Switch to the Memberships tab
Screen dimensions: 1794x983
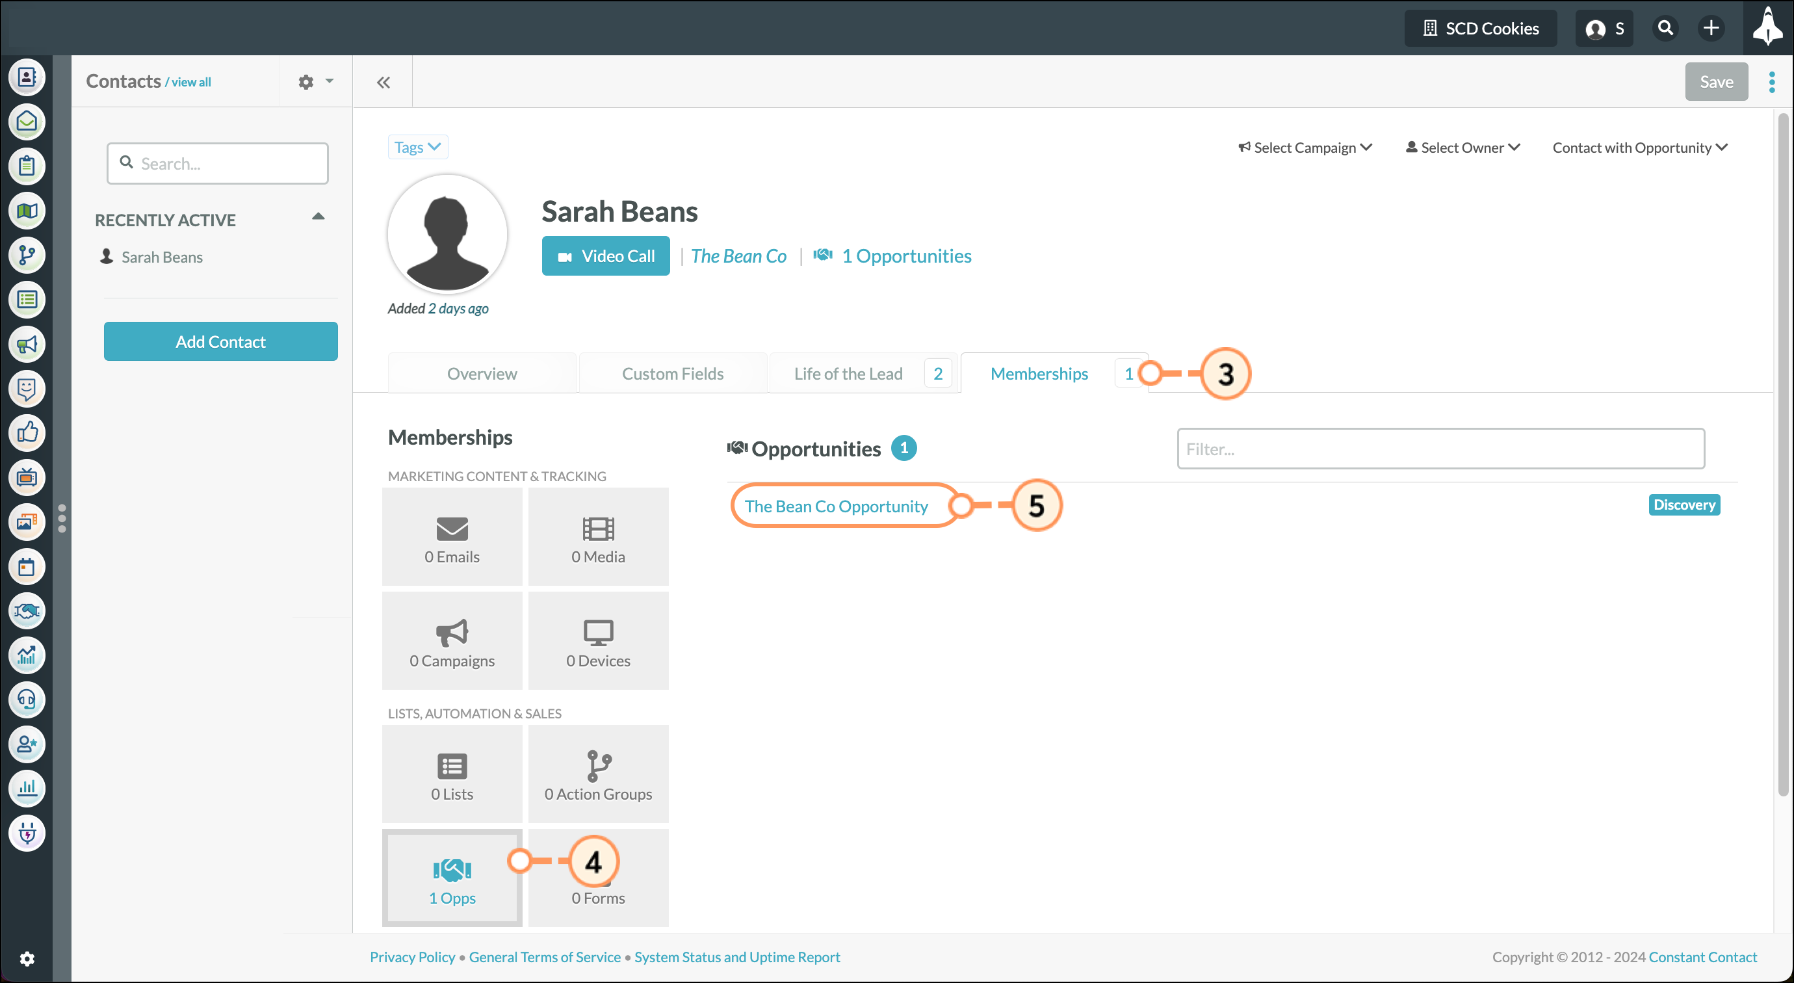(x=1054, y=373)
